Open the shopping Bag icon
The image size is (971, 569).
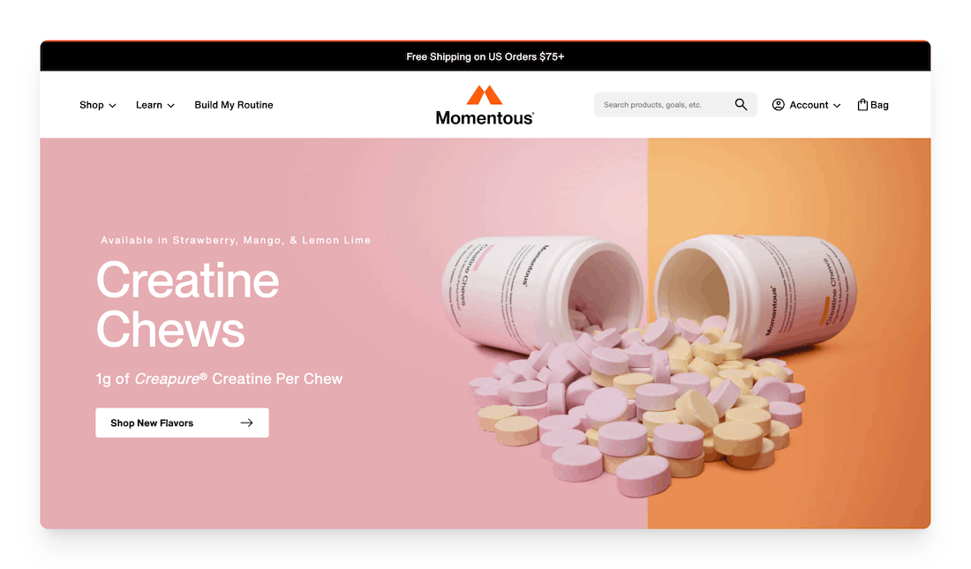pos(862,105)
